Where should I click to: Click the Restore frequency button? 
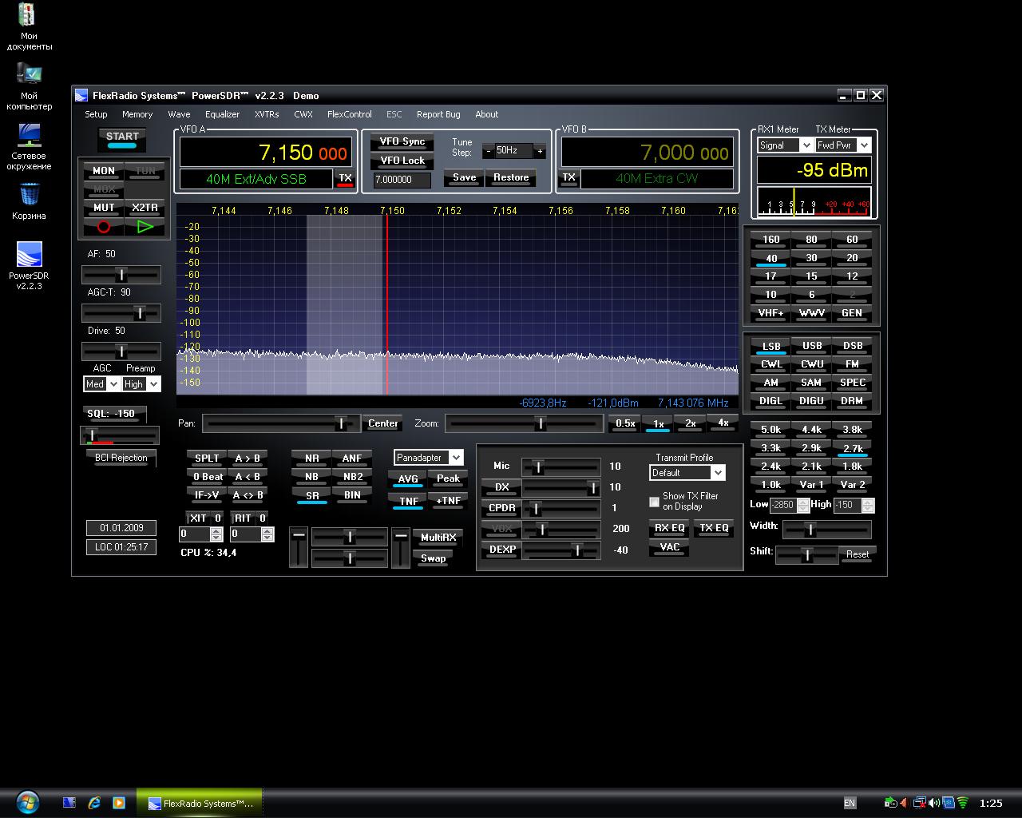(x=511, y=178)
